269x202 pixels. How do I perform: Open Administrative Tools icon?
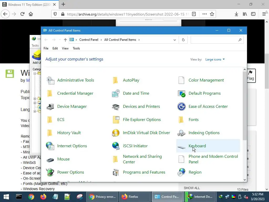coord(50,80)
